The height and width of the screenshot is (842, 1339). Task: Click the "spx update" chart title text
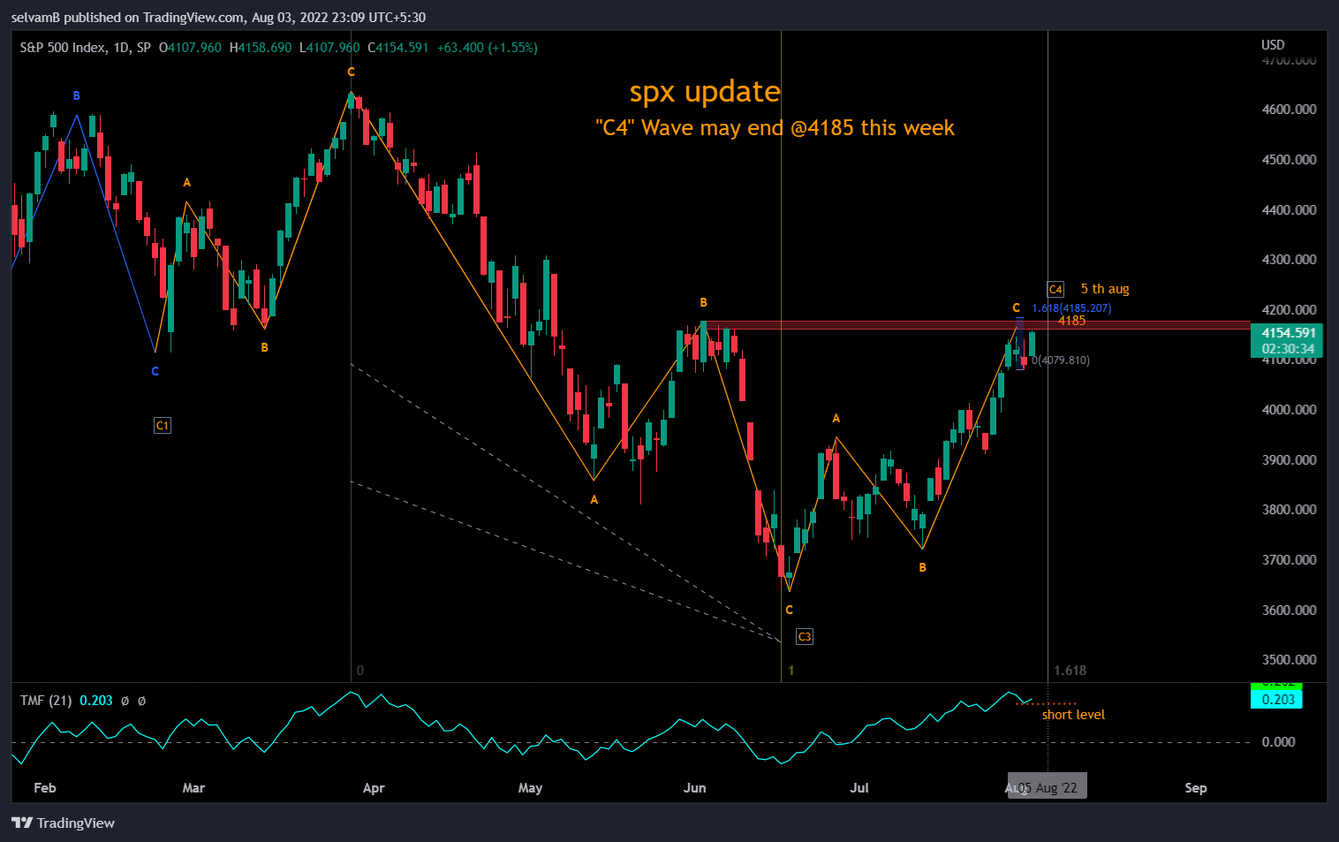pyautogui.click(x=705, y=92)
